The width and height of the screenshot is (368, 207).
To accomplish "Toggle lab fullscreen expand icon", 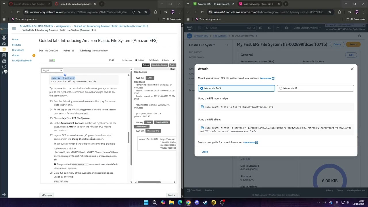I will pos(173,60).
